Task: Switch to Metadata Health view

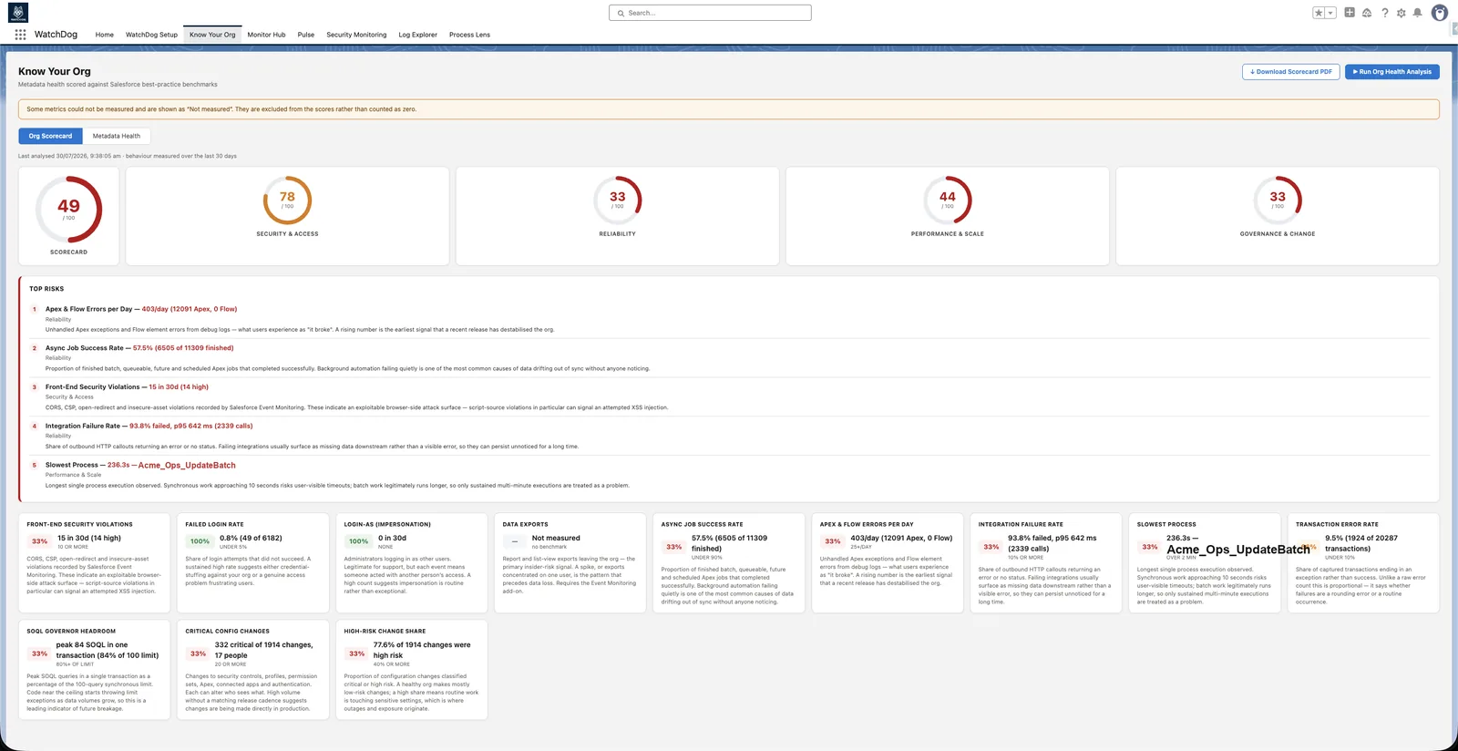Action: click(x=117, y=136)
